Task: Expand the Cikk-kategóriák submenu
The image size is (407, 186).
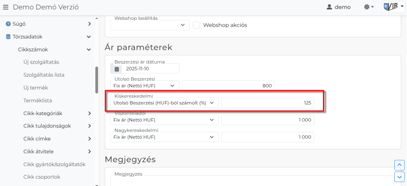Action: pyautogui.click(x=90, y=113)
